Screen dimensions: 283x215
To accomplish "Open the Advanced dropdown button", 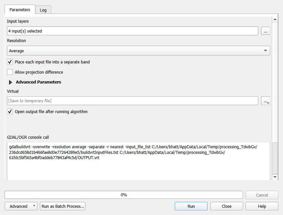I will pyautogui.click(x=21, y=206).
